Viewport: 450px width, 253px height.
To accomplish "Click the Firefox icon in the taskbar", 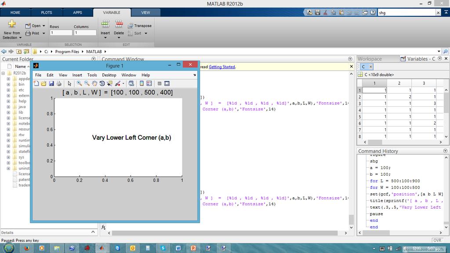I will [27, 248].
